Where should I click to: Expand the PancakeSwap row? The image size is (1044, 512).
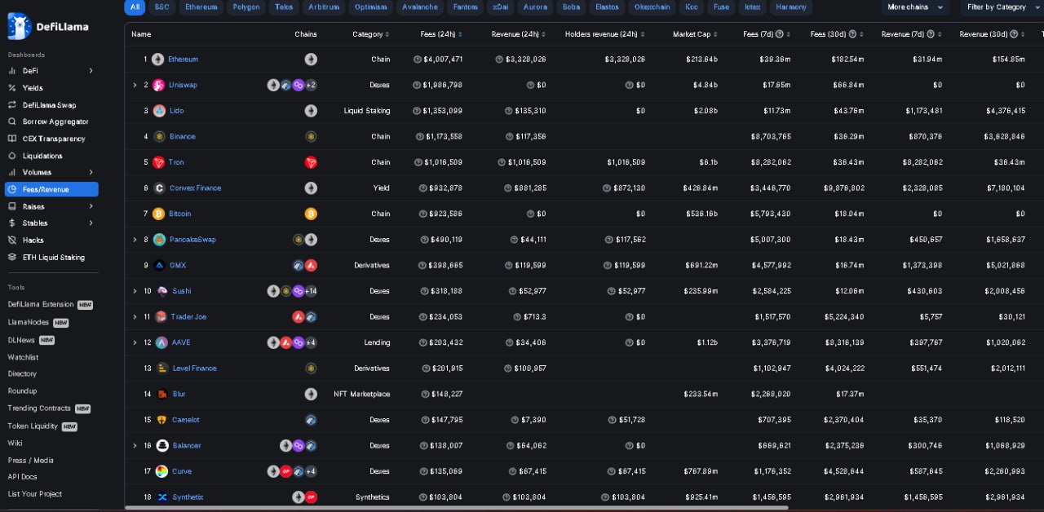tap(135, 240)
